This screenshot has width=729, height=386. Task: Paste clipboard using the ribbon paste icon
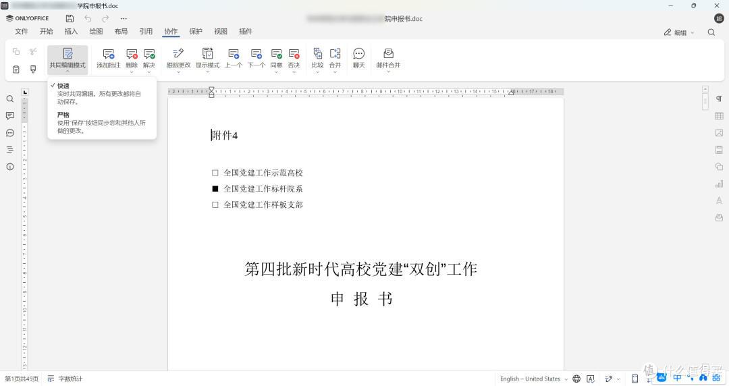[16, 70]
